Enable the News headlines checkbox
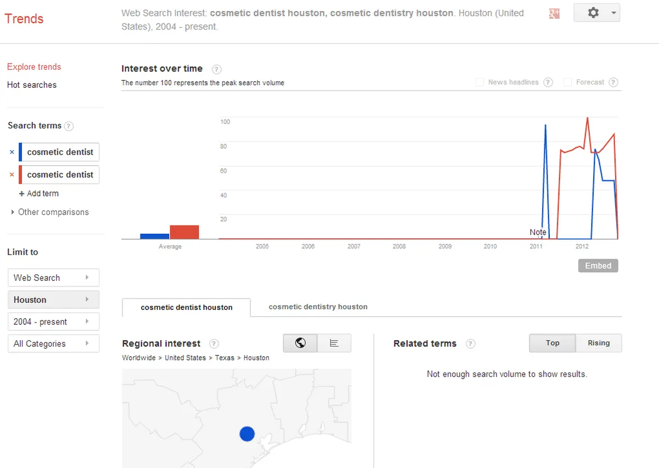The width and height of the screenshot is (659, 468). (479, 82)
